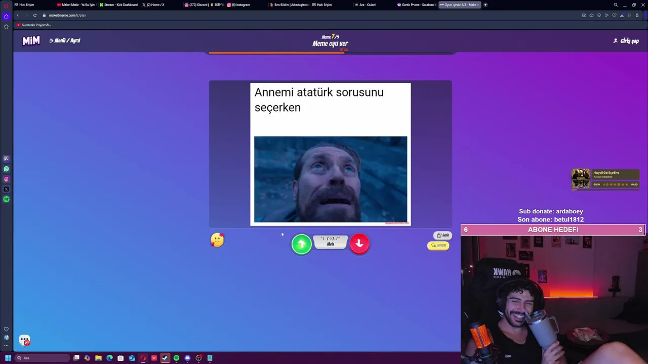
Task: Open Windows Start menu
Action: click(x=8, y=358)
